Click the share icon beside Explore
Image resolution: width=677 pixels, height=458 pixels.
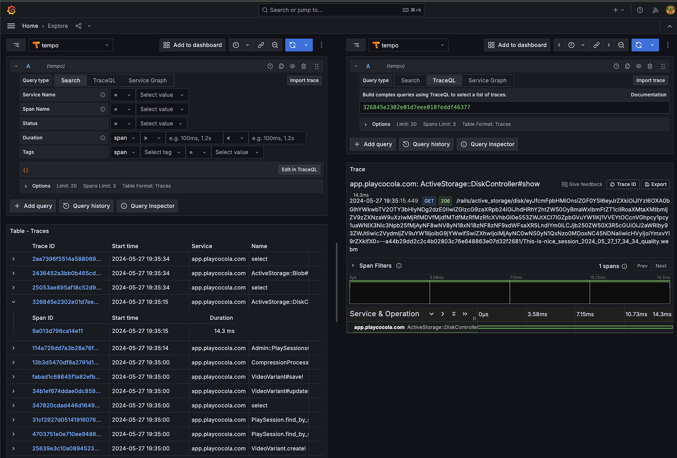pyautogui.click(x=78, y=26)
